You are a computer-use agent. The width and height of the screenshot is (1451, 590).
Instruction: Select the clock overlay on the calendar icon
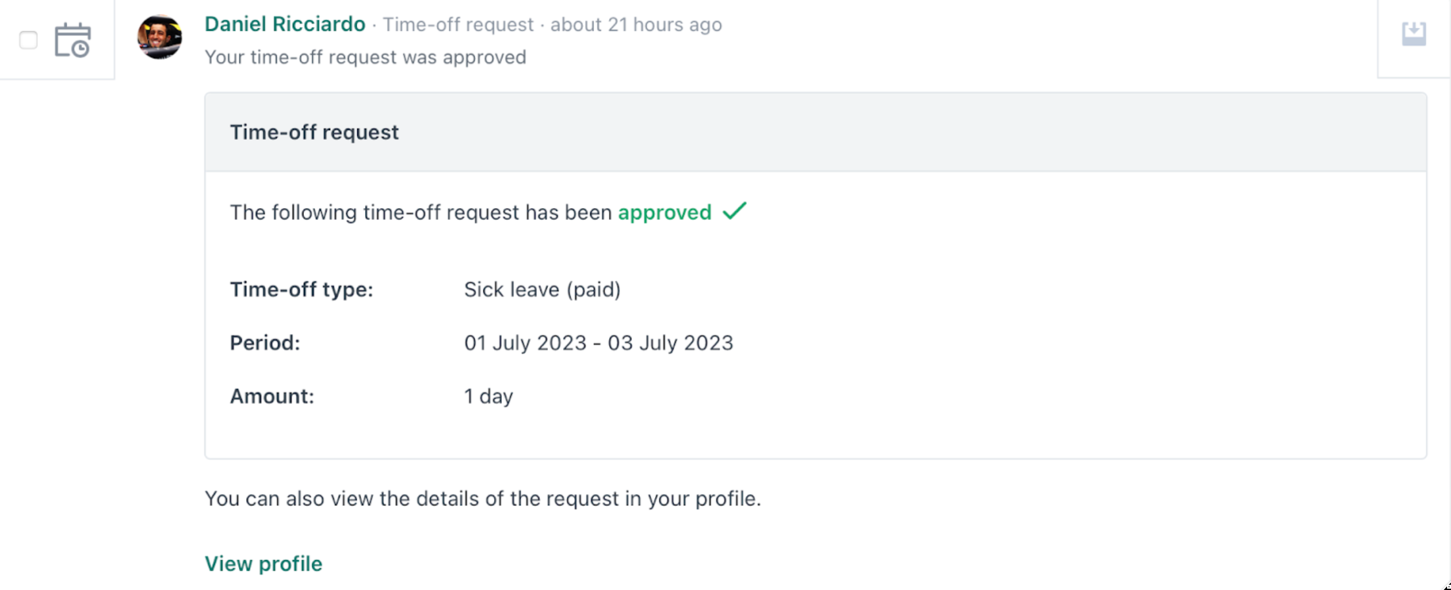click(80, 47)
